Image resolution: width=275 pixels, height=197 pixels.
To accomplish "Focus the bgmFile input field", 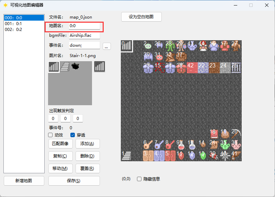I will [84, 35].
